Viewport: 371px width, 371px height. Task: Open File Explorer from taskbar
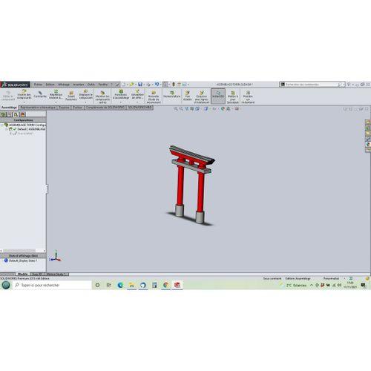pos(131,285)
